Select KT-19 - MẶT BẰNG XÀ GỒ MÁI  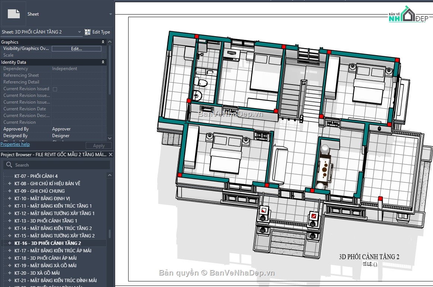pyautogui.click(x=45, y=265)
